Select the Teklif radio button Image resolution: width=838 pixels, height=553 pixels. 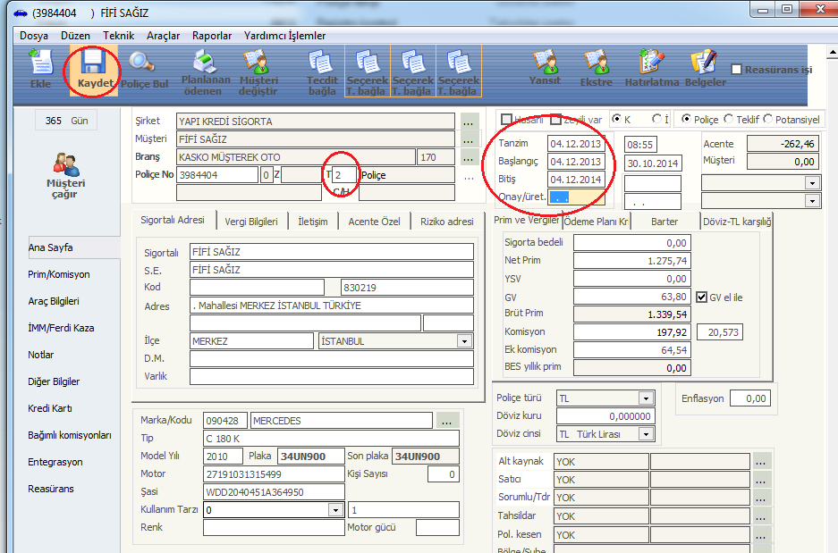coord(729,119)
